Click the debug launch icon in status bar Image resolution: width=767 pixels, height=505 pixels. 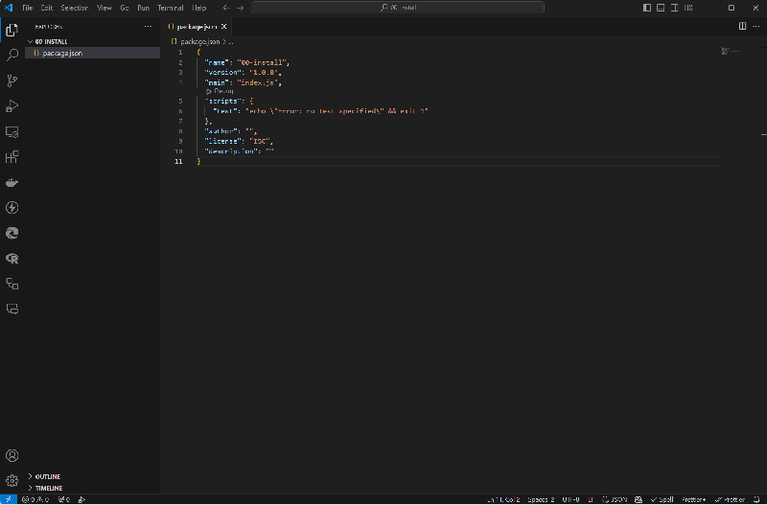click(x=81, y=499)
